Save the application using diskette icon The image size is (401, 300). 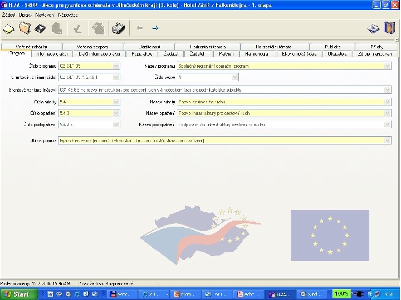(x=41, y=28)
